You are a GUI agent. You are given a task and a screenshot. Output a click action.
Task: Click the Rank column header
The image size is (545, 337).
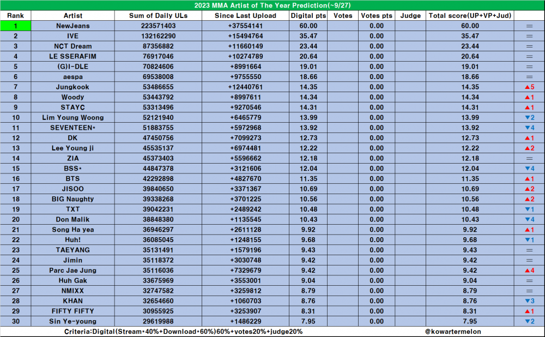pyautogui.click(x=16, y=16)
